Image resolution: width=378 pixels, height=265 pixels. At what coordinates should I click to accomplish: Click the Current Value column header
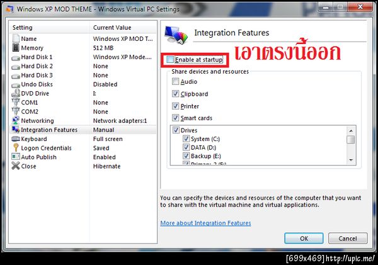click(123, 28)
